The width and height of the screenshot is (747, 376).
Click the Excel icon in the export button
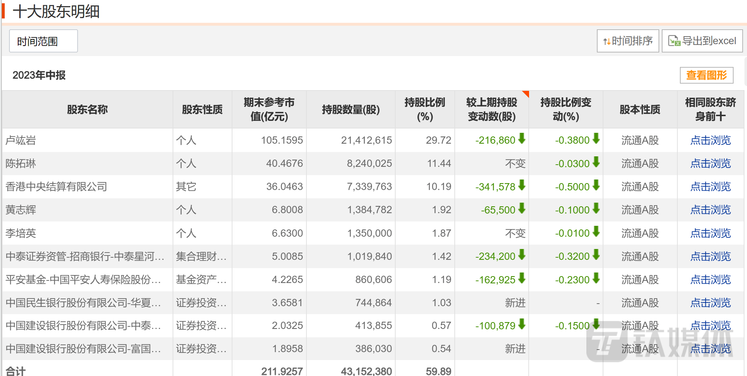674,41
